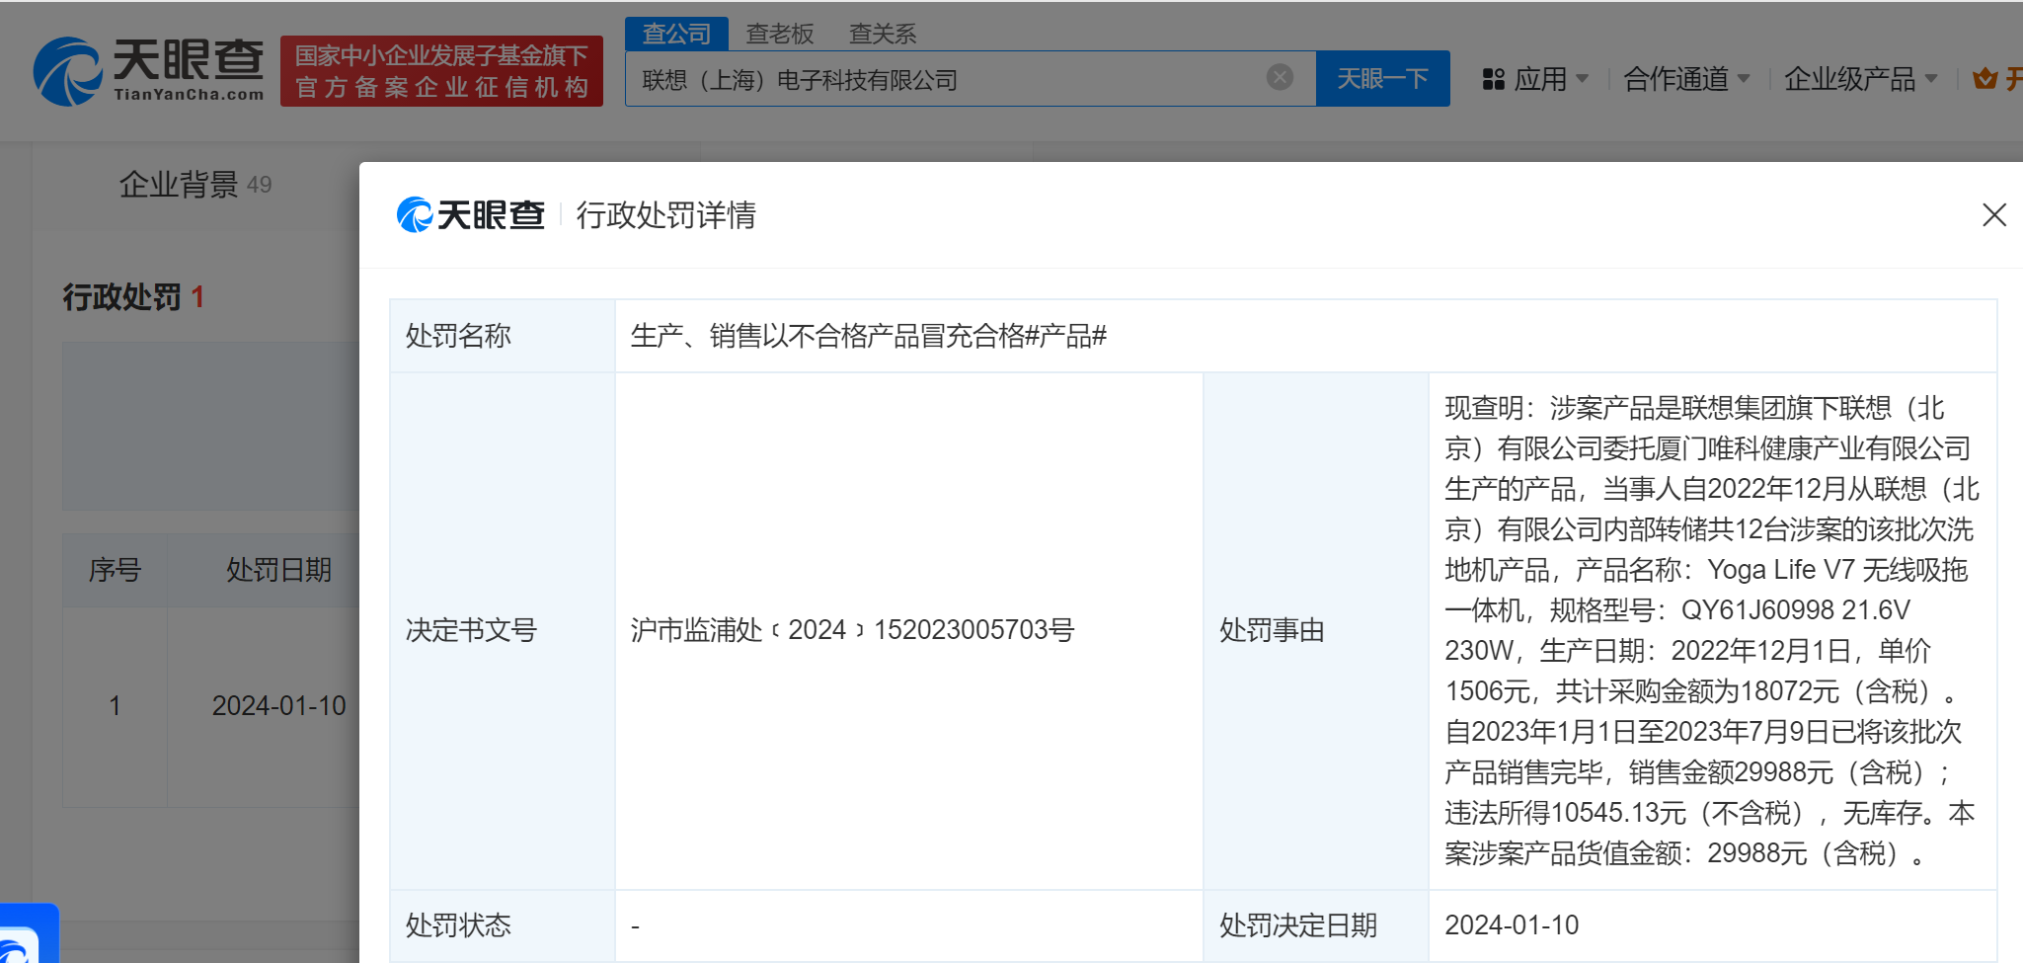Click the 2024-01-10 penalty row date
The width and height of the screenshot is (2023, 963).
[x=278, y=706]
